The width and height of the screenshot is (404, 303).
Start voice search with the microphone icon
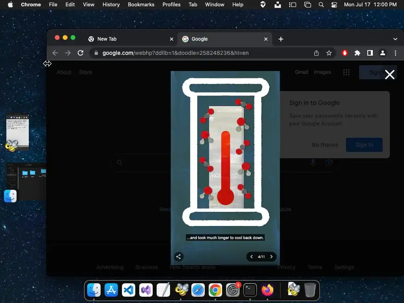313,163
